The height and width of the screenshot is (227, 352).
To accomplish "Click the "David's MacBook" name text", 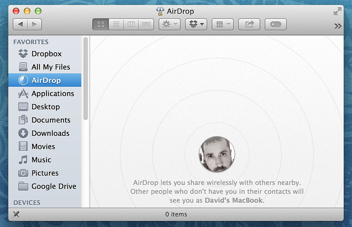I will [x=234, y=201].
